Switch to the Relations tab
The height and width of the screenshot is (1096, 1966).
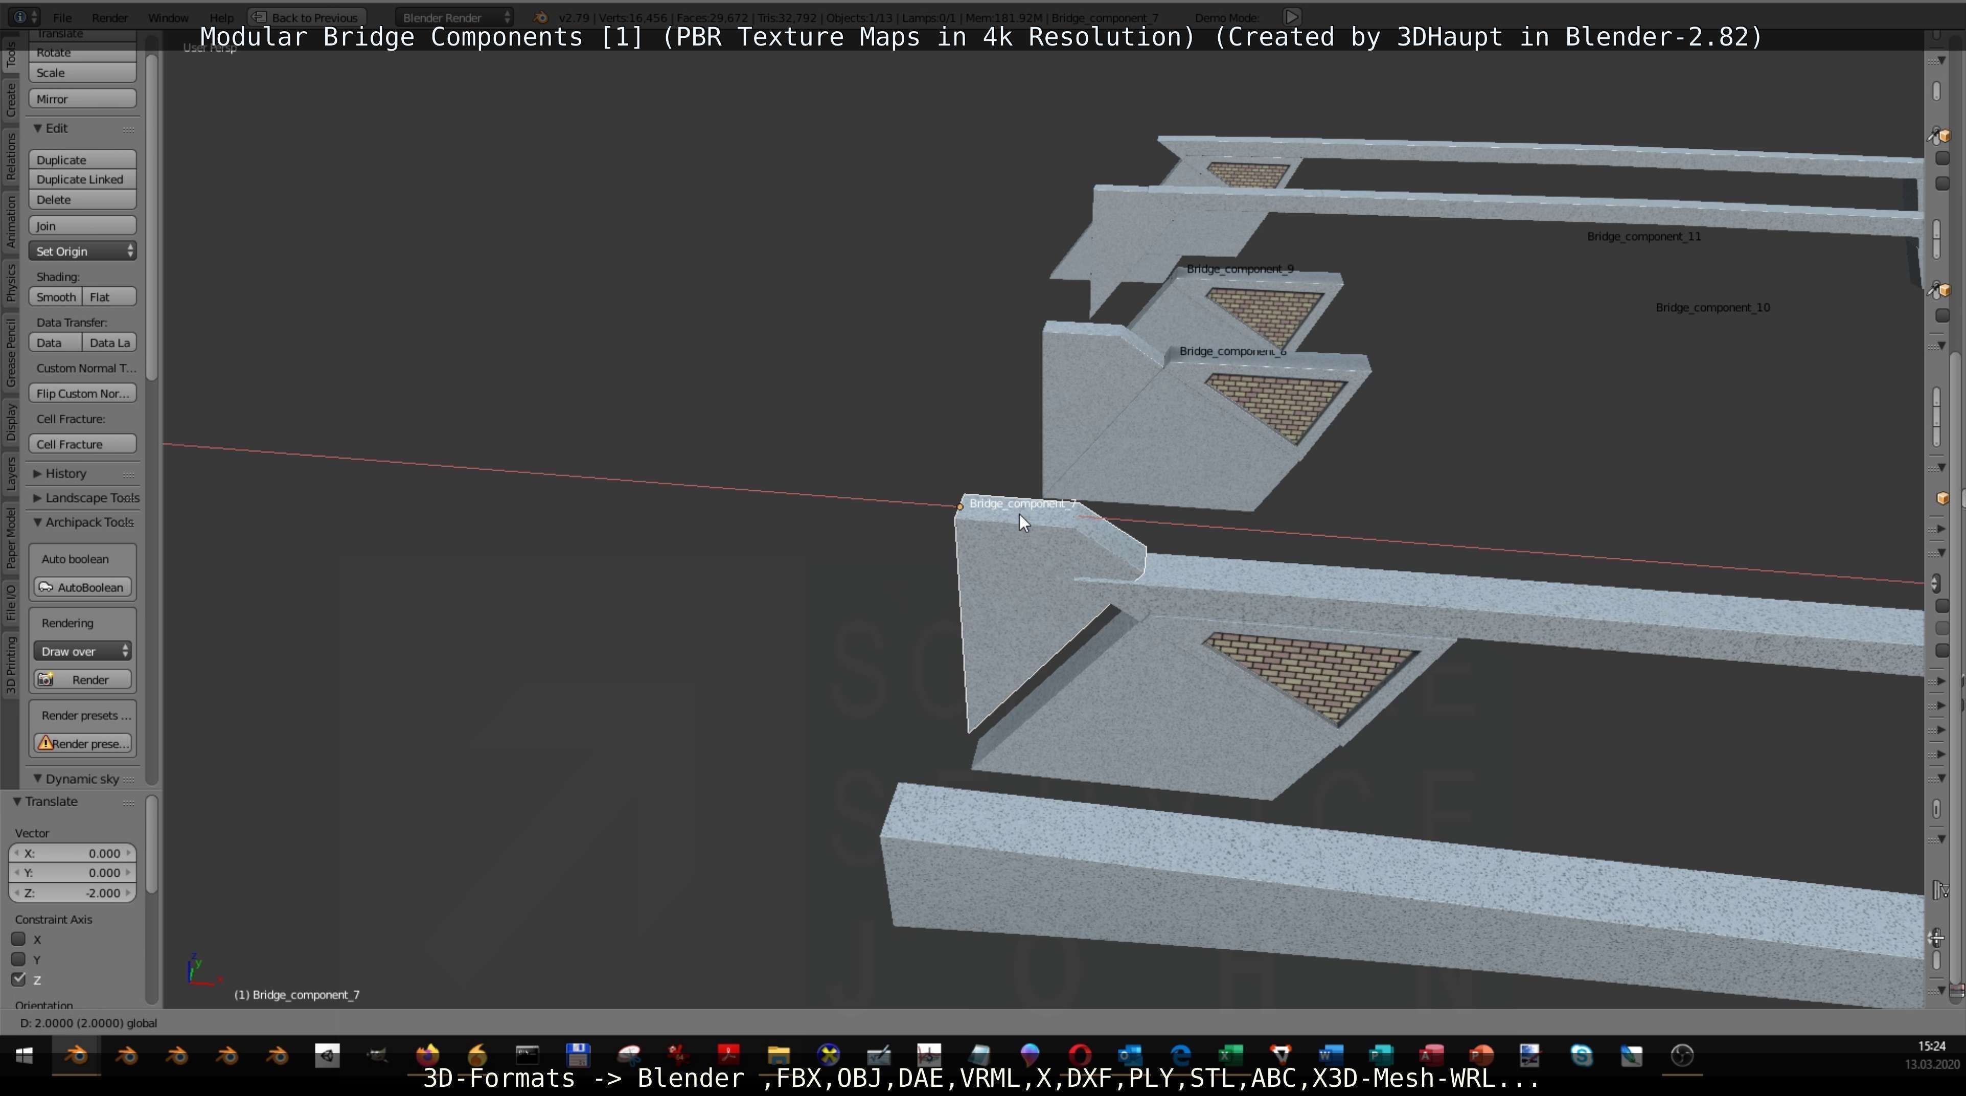(11, 156)
